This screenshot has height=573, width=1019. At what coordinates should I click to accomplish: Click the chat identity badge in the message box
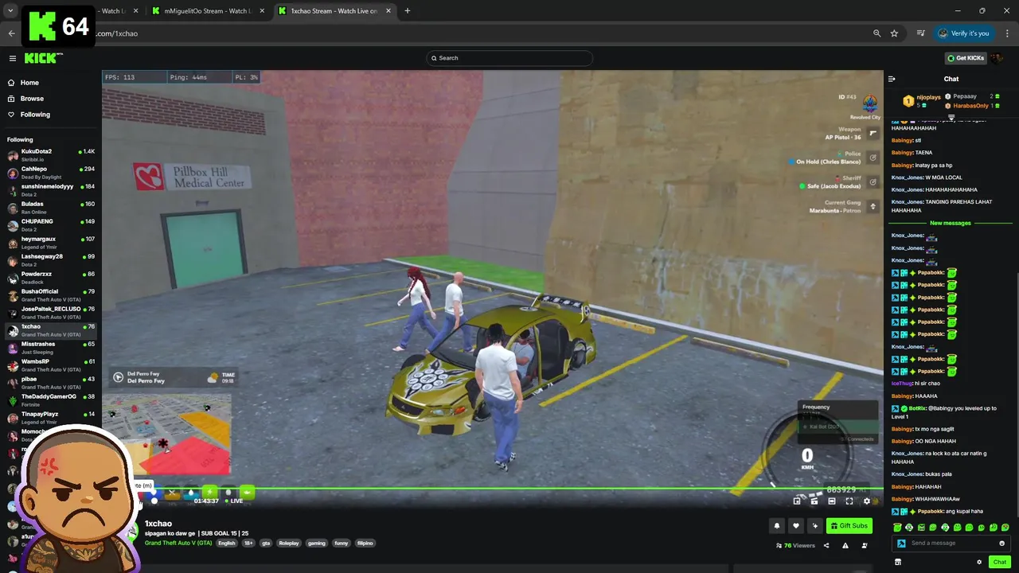click(x=901, y=544)
